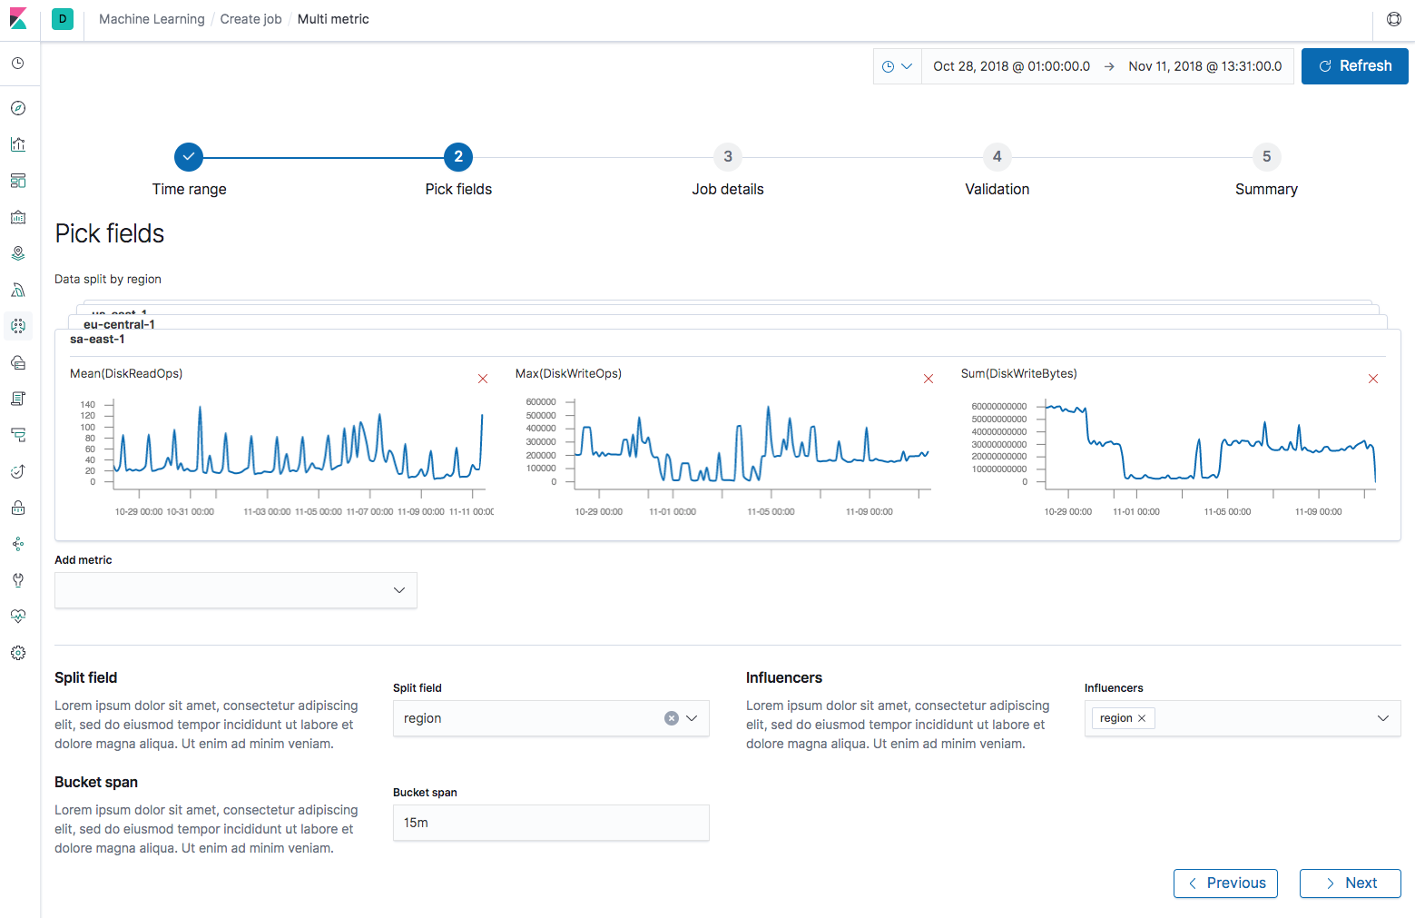Image resolution: width=1415 pixels, height=918 pixels.
Task: Open the D space avatar
Action: 63,19
